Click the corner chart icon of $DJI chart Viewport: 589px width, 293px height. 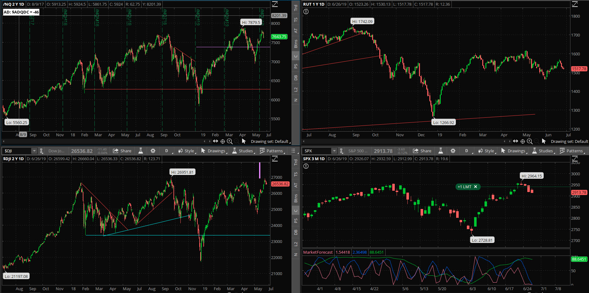pos(275,159)
